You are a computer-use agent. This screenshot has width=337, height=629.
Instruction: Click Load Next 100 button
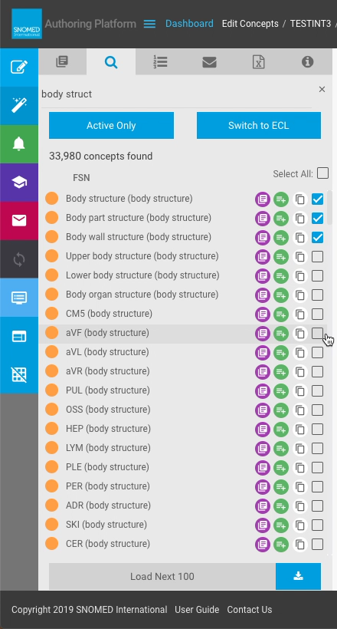tap(162, 576)
